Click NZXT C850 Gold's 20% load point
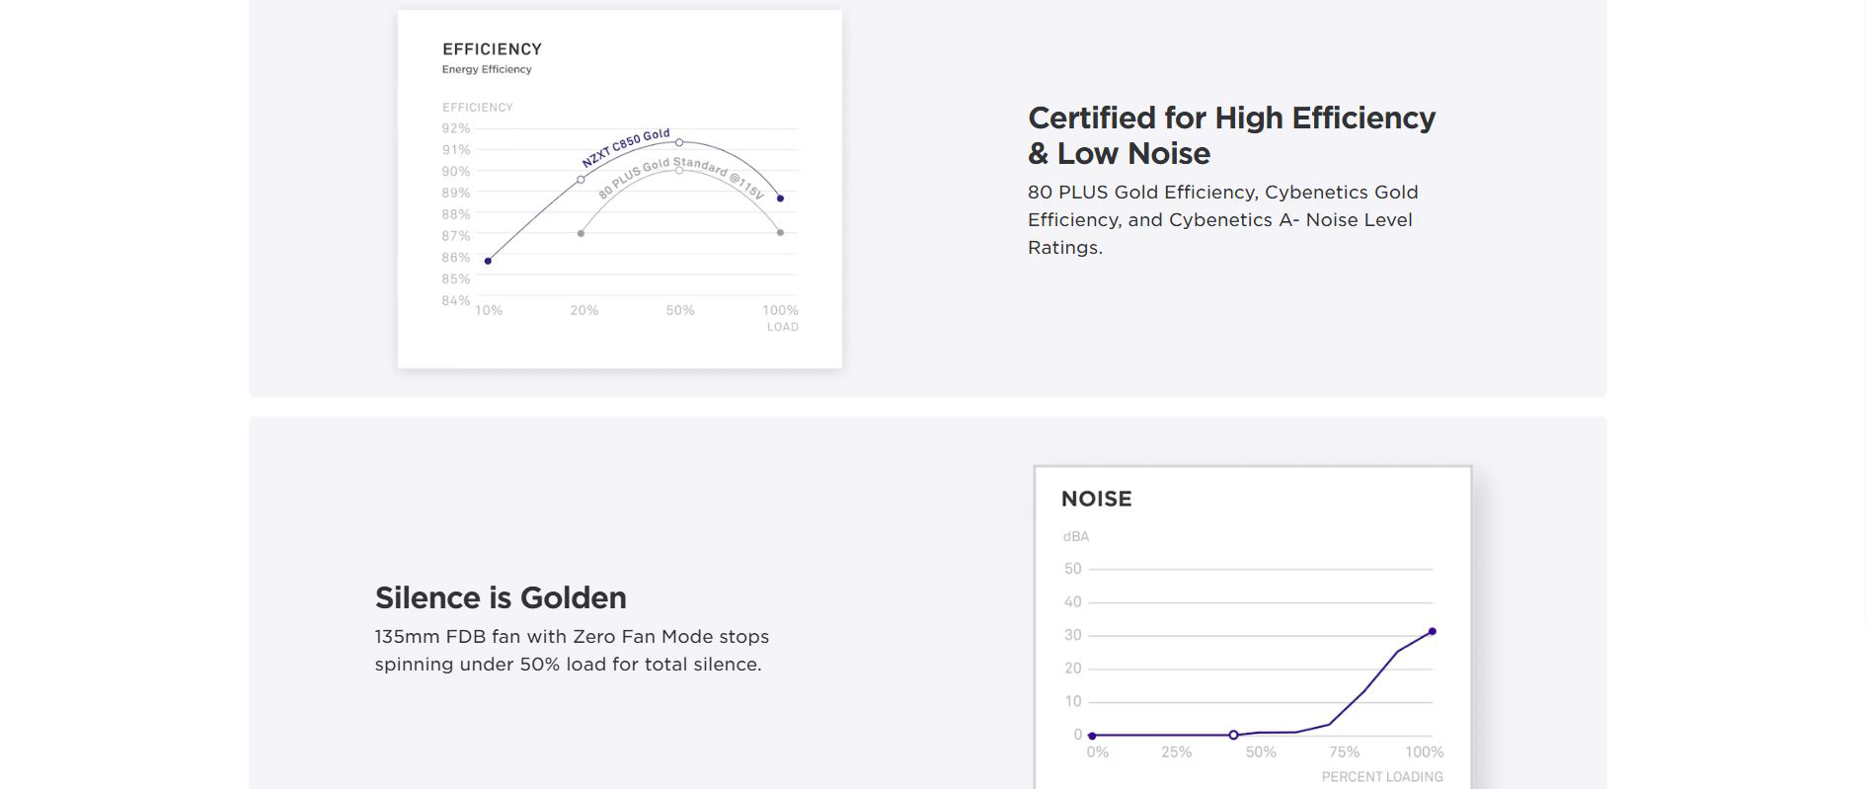The width and height of the screenshot is (1866, 789). click(581, 180)
